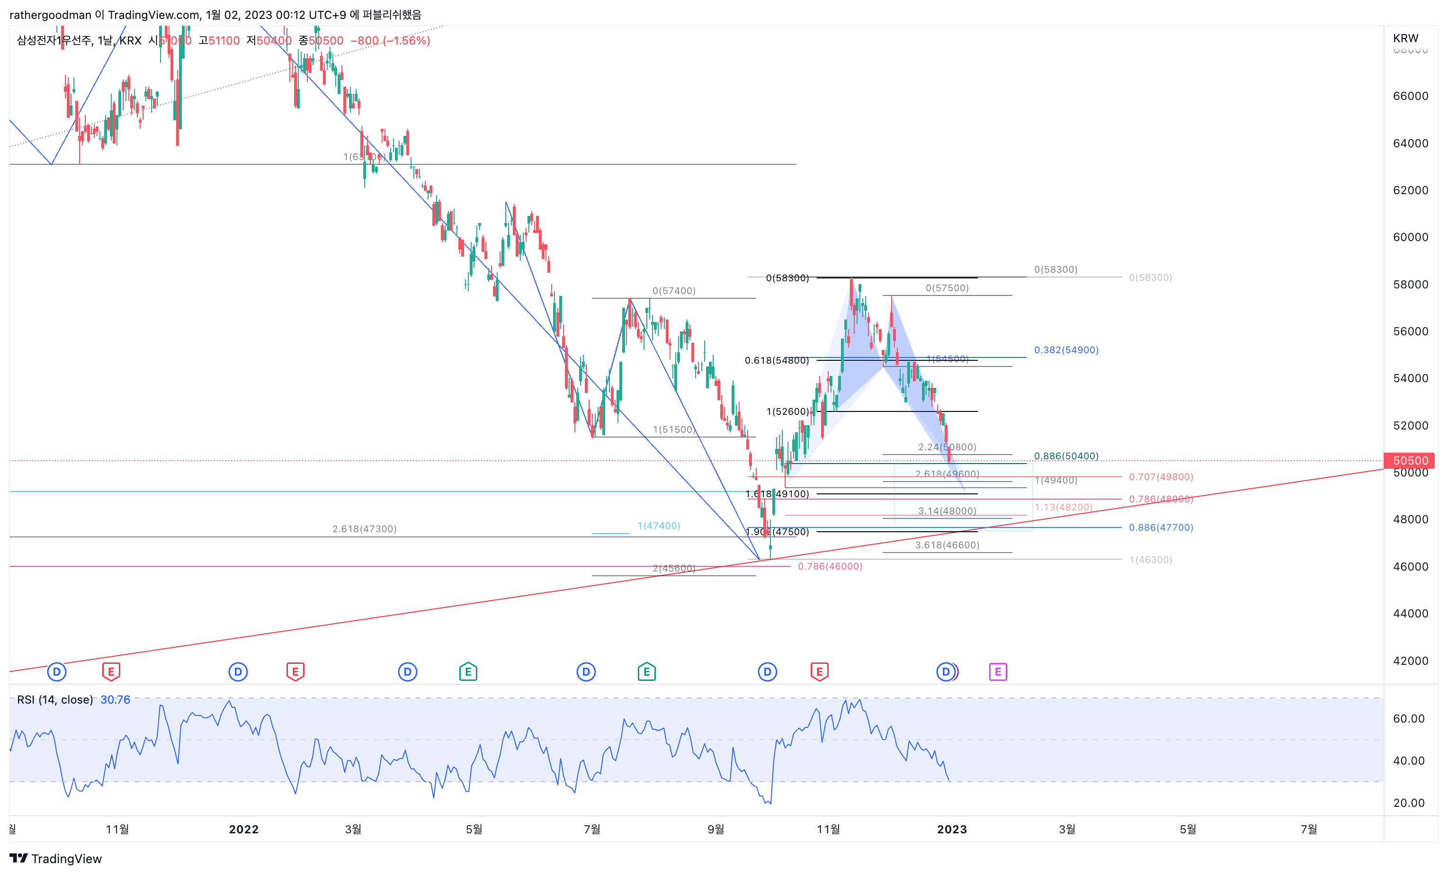Select the gray 1(46300) level label
Viewport: 1448px width, 875px height.
1150,560
